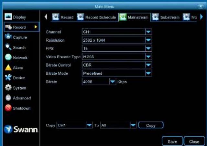Click the Close button

pyautogui.click(x=194, y=141)
